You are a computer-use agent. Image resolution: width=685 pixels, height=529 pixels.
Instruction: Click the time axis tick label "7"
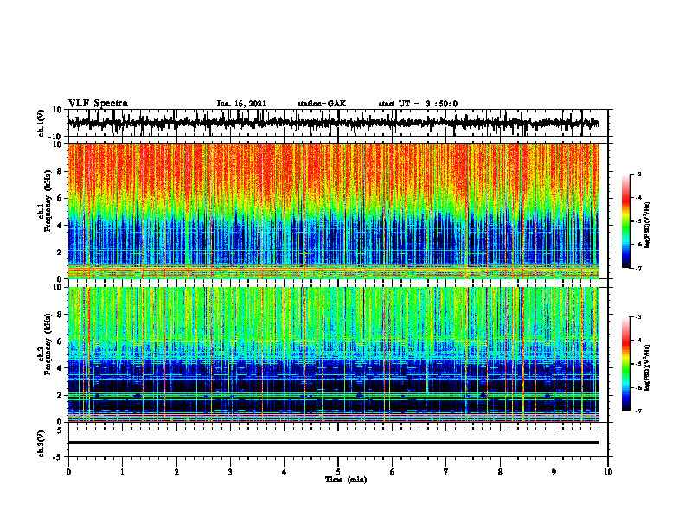tap(446, 472)
